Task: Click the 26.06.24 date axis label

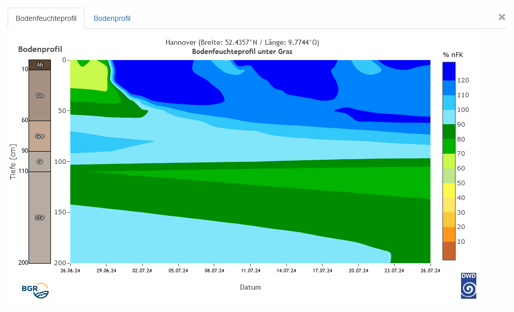Action: pyautogui.click(x=70, y=271)
